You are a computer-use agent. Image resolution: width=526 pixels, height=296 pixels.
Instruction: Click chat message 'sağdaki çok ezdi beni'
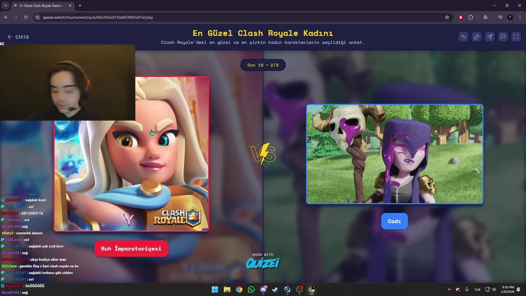point(46,246)
